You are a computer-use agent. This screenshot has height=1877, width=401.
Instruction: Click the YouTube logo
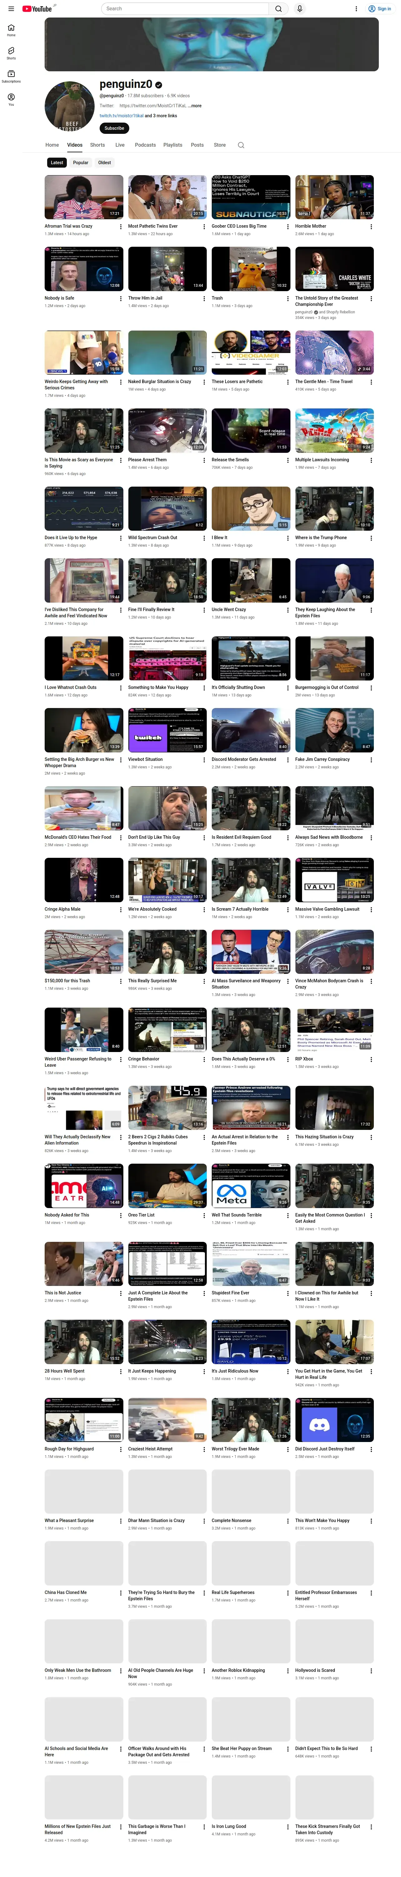click(37, 9)
